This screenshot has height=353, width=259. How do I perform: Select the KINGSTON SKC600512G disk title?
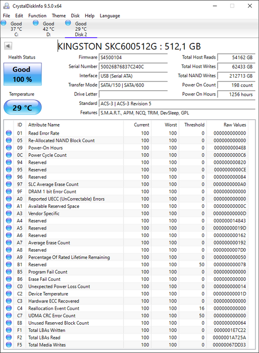click(129, 46)
